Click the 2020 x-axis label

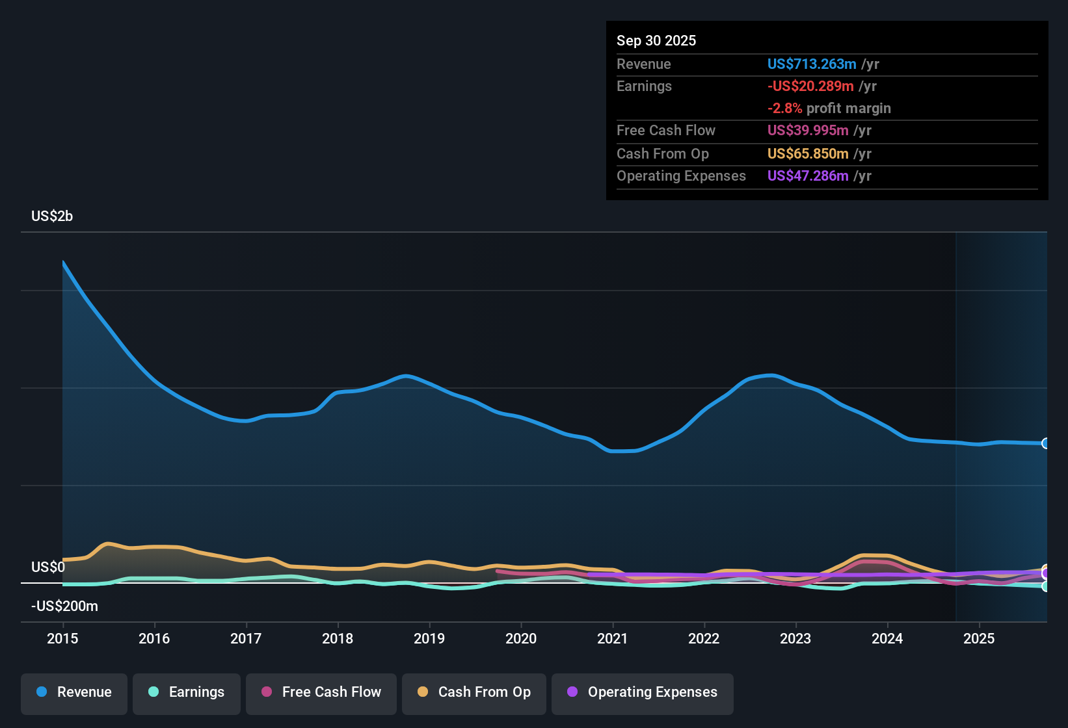coord(521,638)
